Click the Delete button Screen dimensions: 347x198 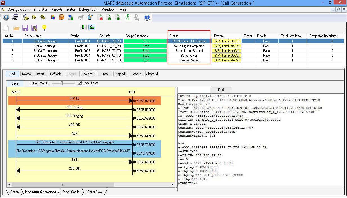(x=26, y=74)
